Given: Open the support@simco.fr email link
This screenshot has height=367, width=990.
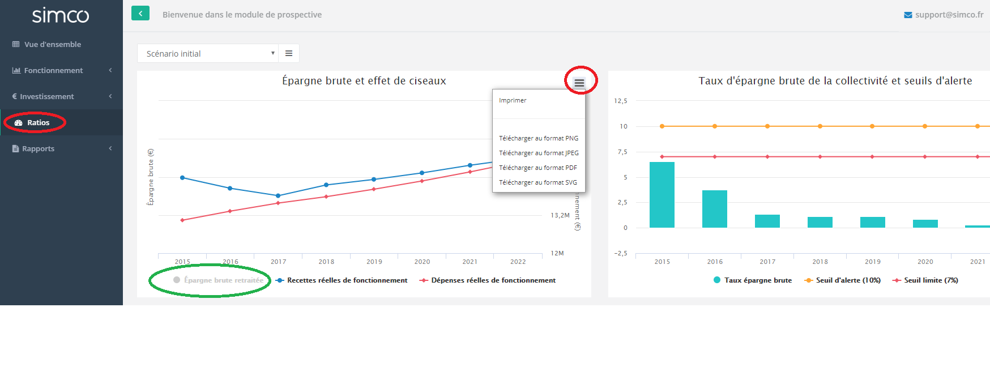Looking at the screenshot, I should click(x=949, y=15).
